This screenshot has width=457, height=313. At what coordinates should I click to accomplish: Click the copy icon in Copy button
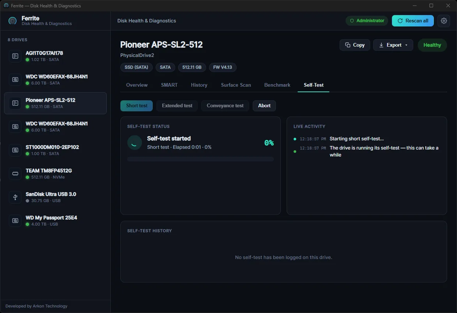click(348, 45)
